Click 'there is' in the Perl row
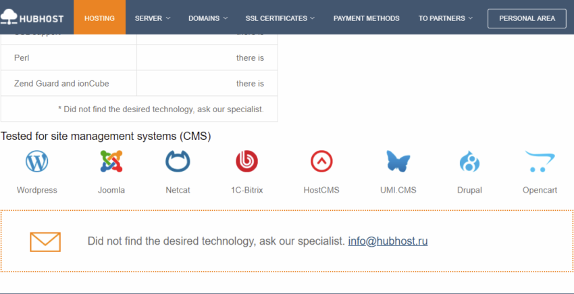The width and height of the screenshot is (574, 294). coord(250,58)
